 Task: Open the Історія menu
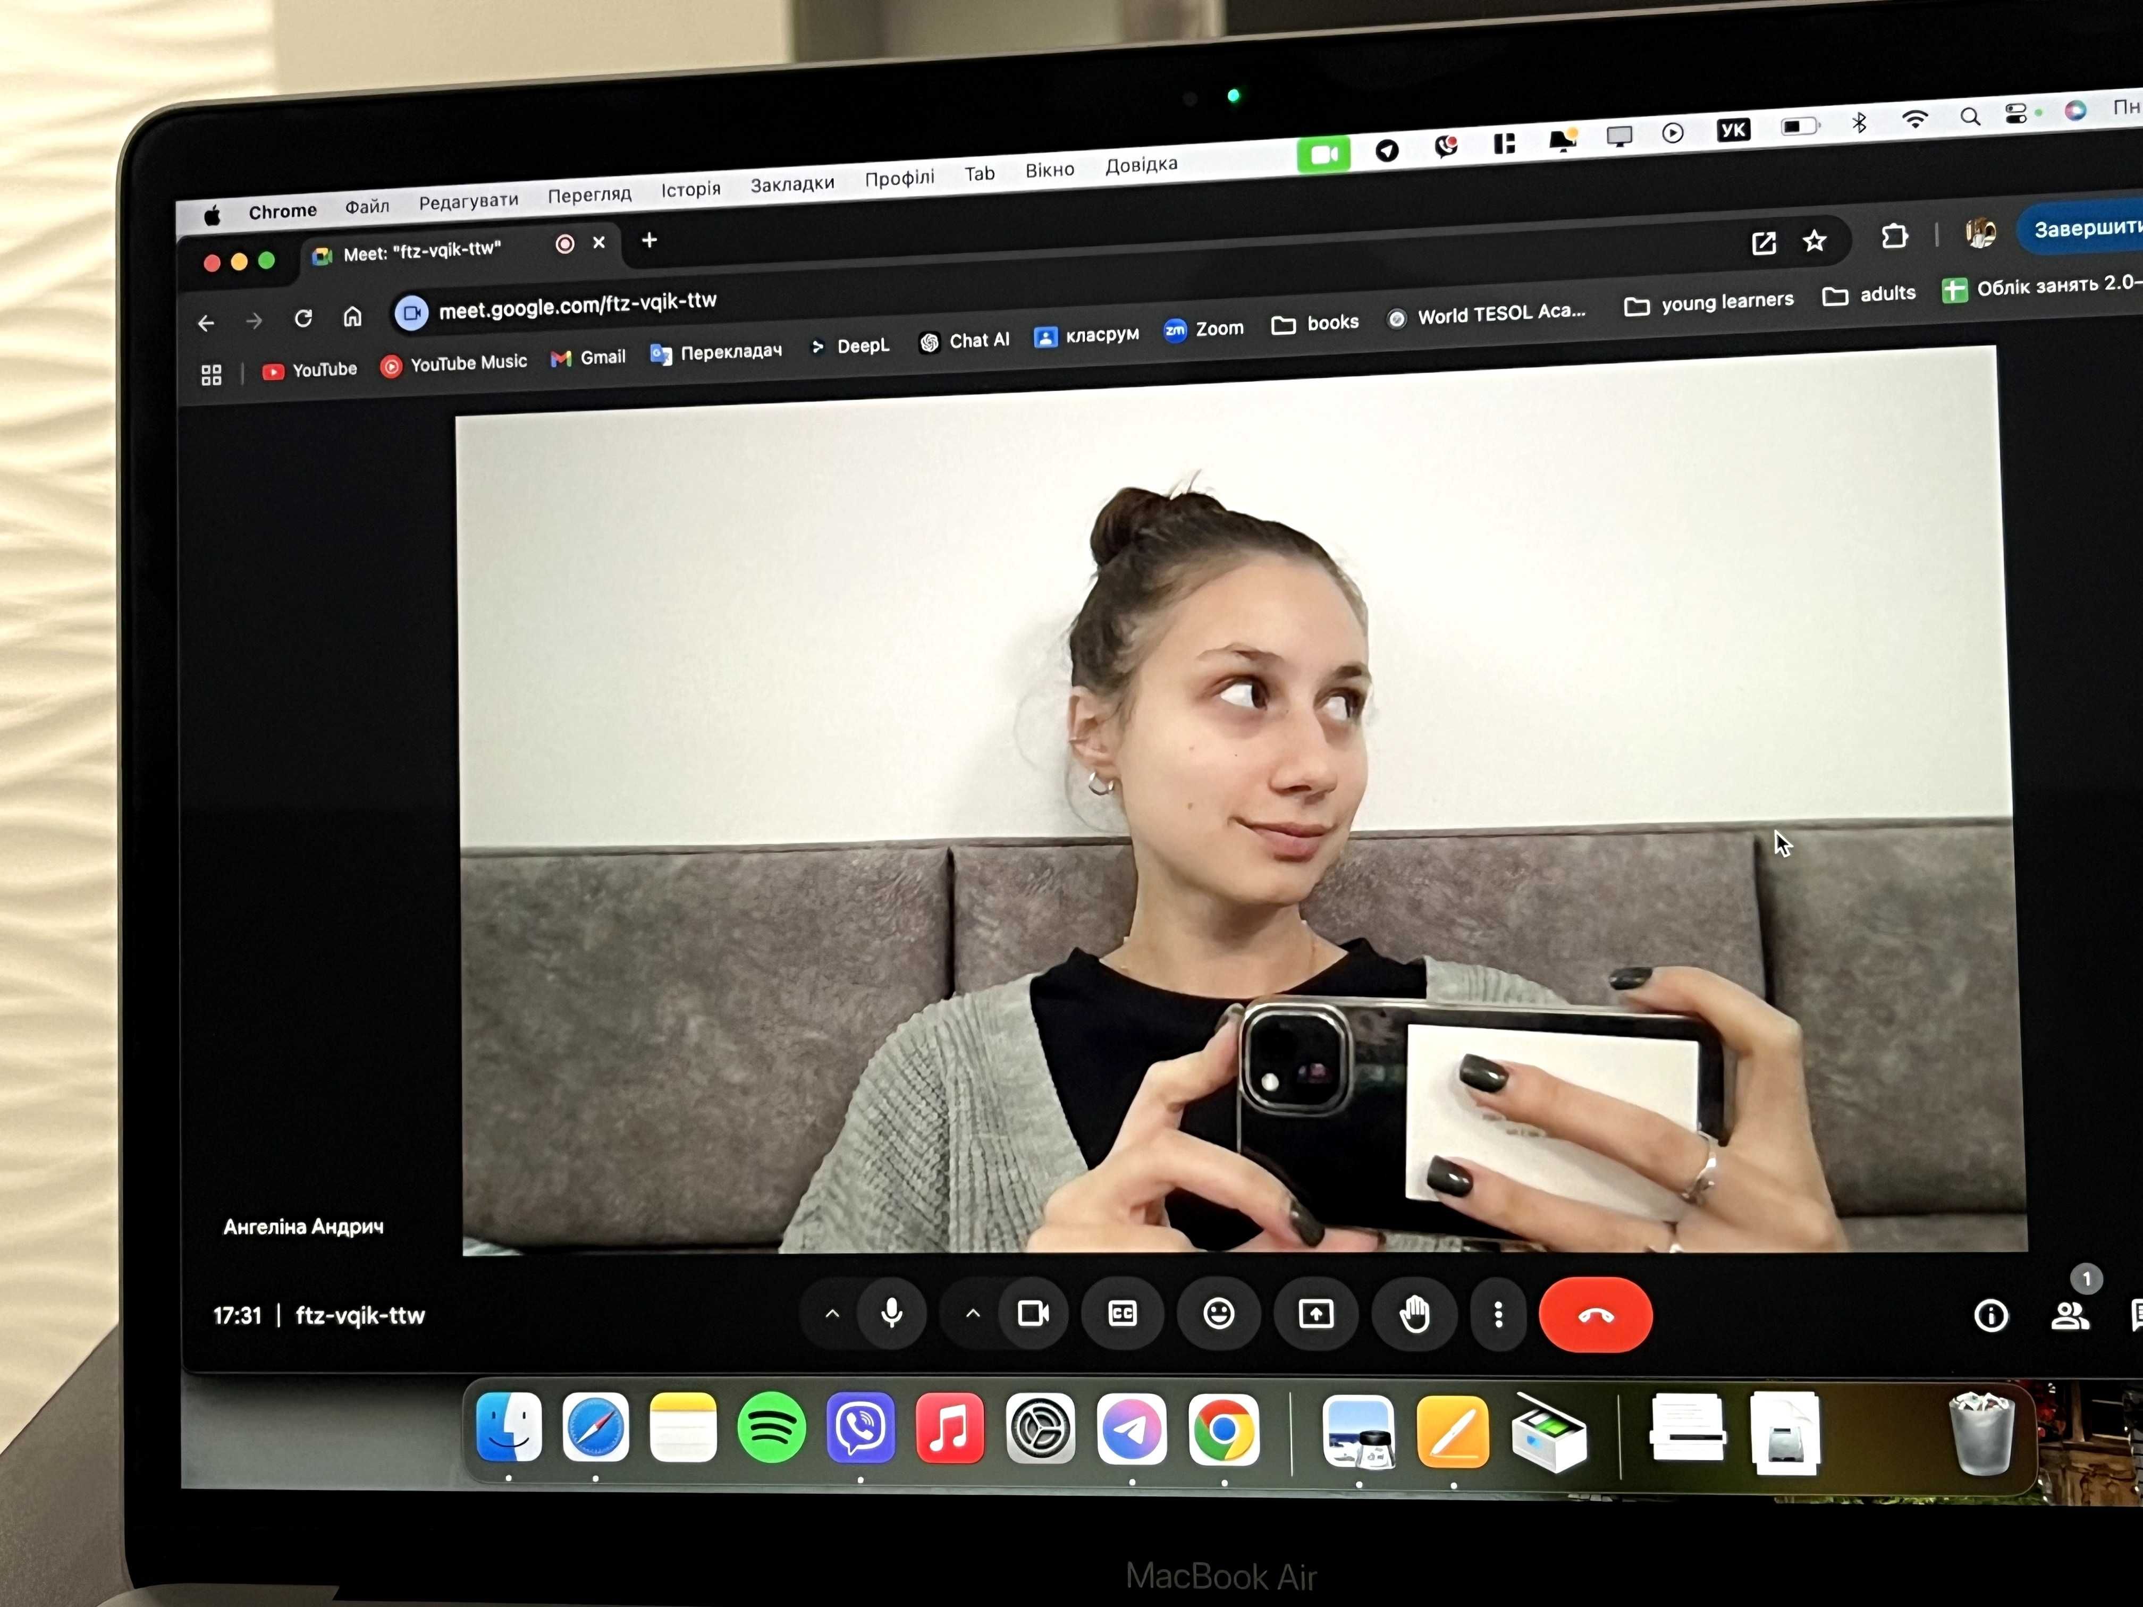coord(691,189)
